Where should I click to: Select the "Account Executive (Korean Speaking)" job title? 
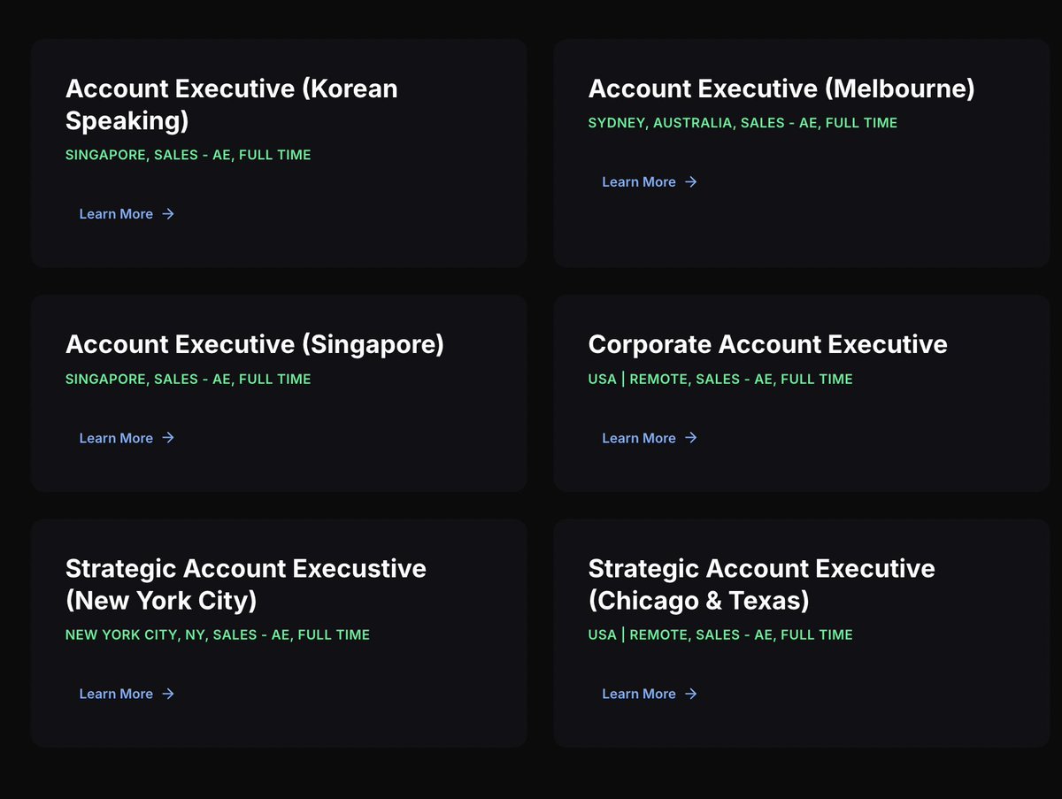(232, 104)
